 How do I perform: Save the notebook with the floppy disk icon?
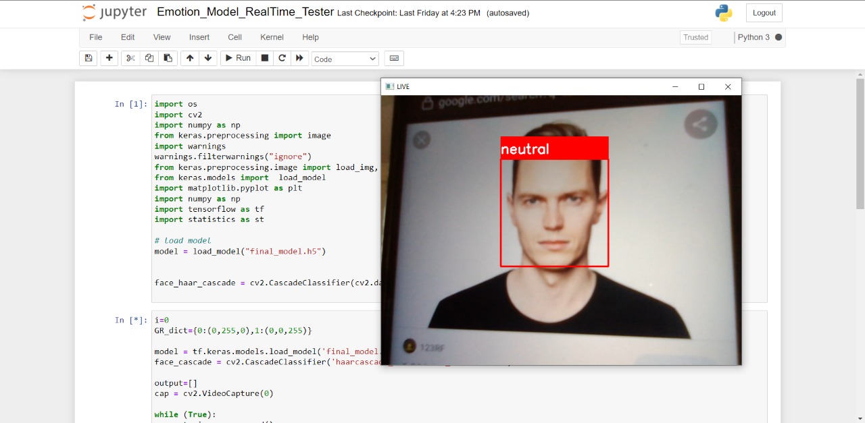(x=88, y=58)
